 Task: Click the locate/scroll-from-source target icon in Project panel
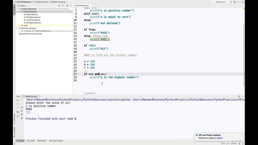(59, 6)
